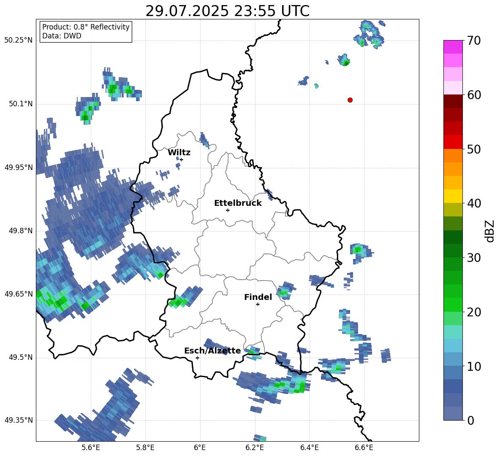Click the 20 colorbar tick label
The height and width of the screenshot is (456, 500).
point(474,312)
